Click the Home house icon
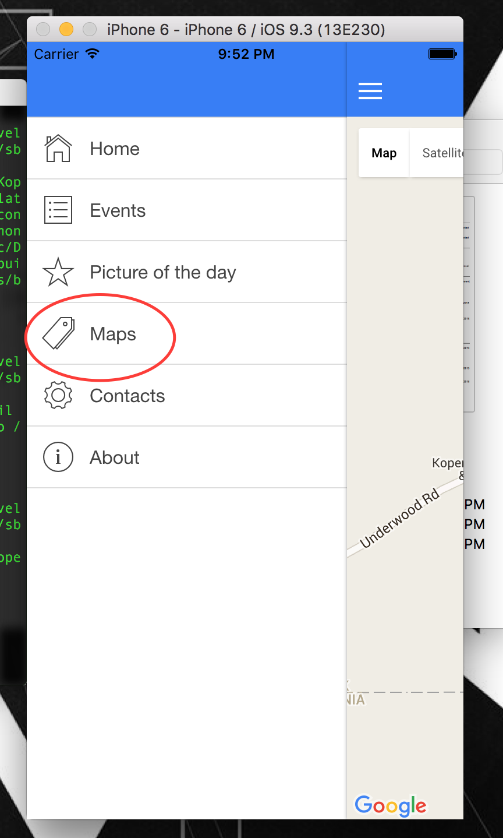 click(x=58, y=149)
